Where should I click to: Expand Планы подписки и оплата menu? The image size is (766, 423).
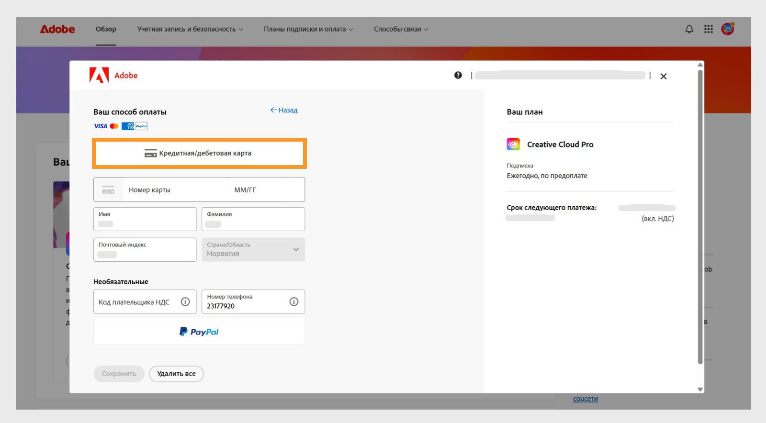[308, 29]
